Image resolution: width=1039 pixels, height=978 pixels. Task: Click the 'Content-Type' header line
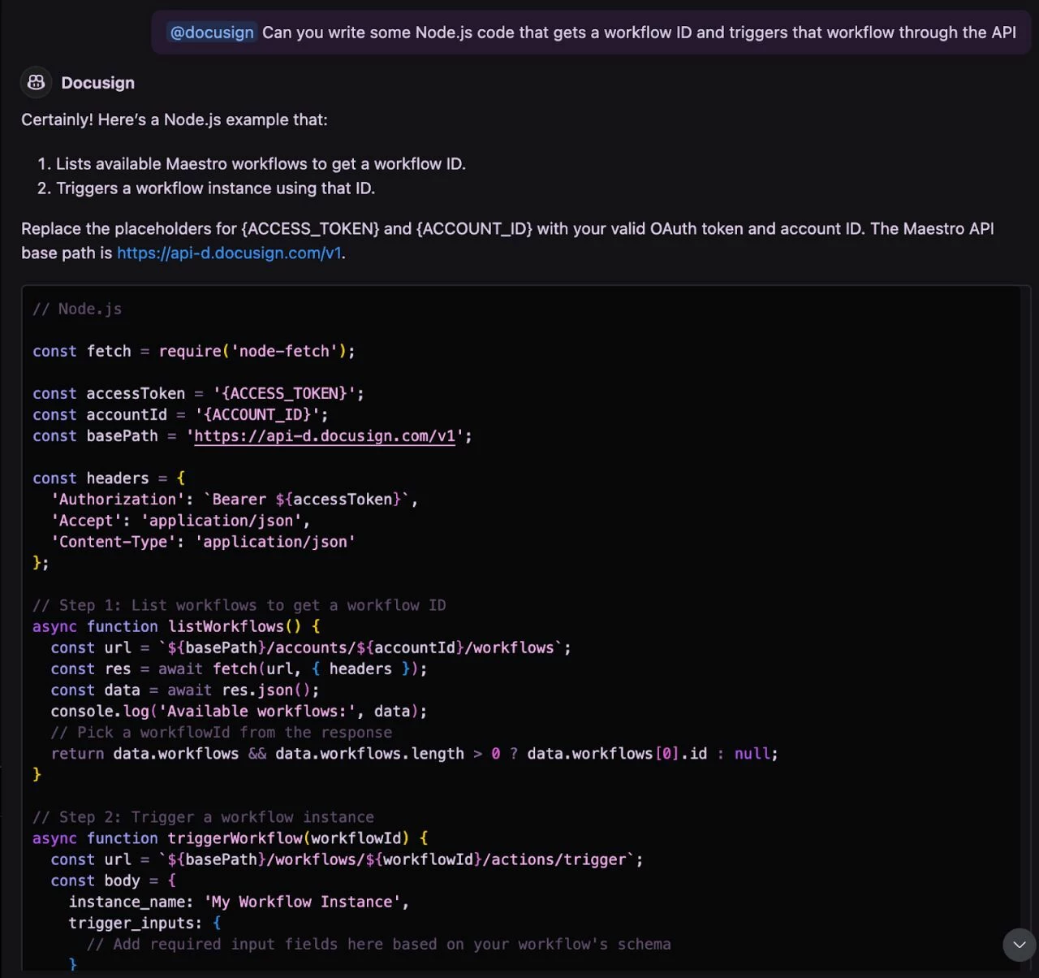click(x=203, y=542)
